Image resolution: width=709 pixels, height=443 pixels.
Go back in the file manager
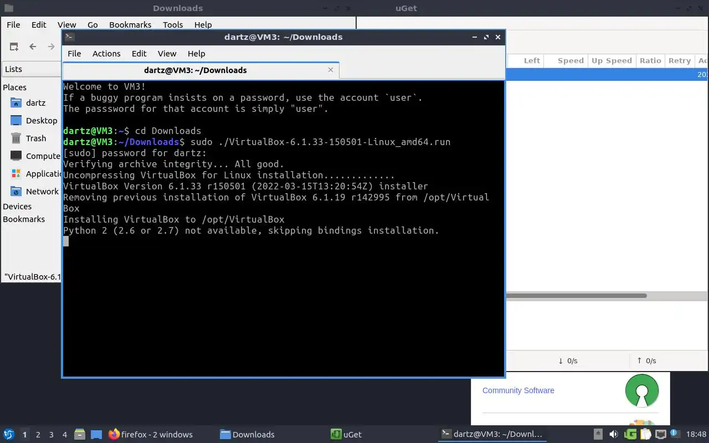coord(33,47)
